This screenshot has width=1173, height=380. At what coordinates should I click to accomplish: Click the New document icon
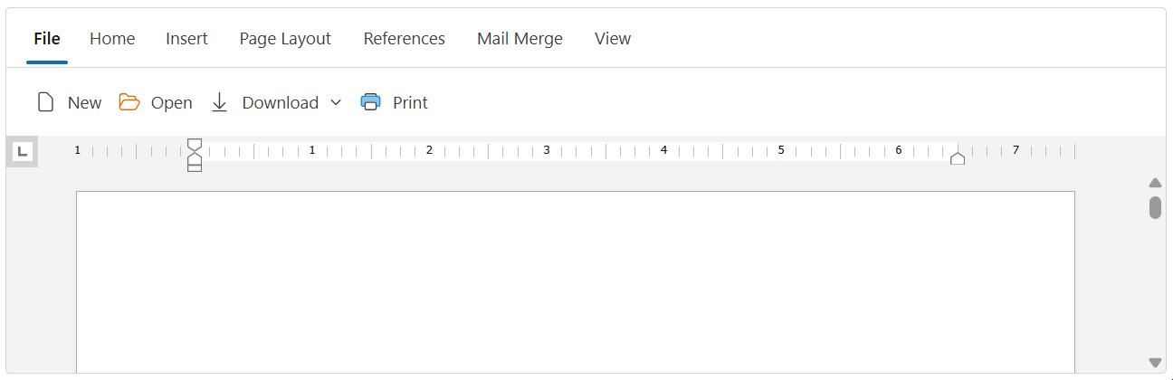point(45,102)
